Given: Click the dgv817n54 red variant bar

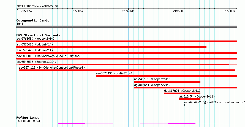Looking at the screenshot, I should (182, 93).
